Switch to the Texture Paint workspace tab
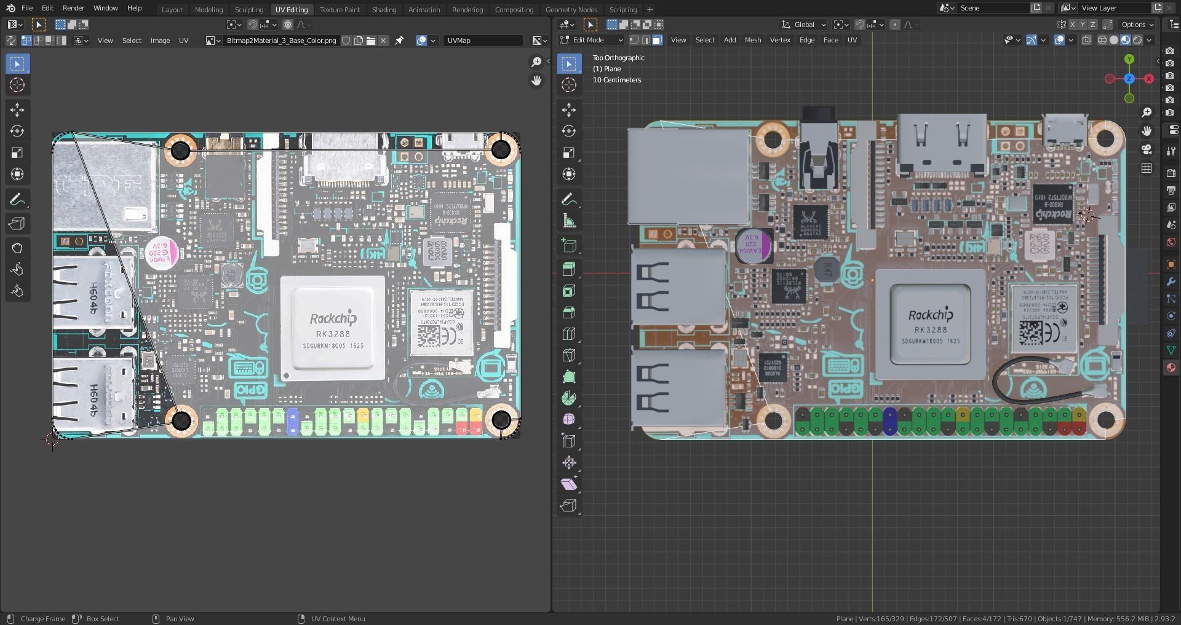 point(340,9)
